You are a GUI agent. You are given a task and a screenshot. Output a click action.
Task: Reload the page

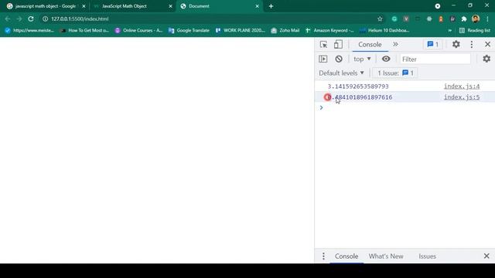point(31,19)
